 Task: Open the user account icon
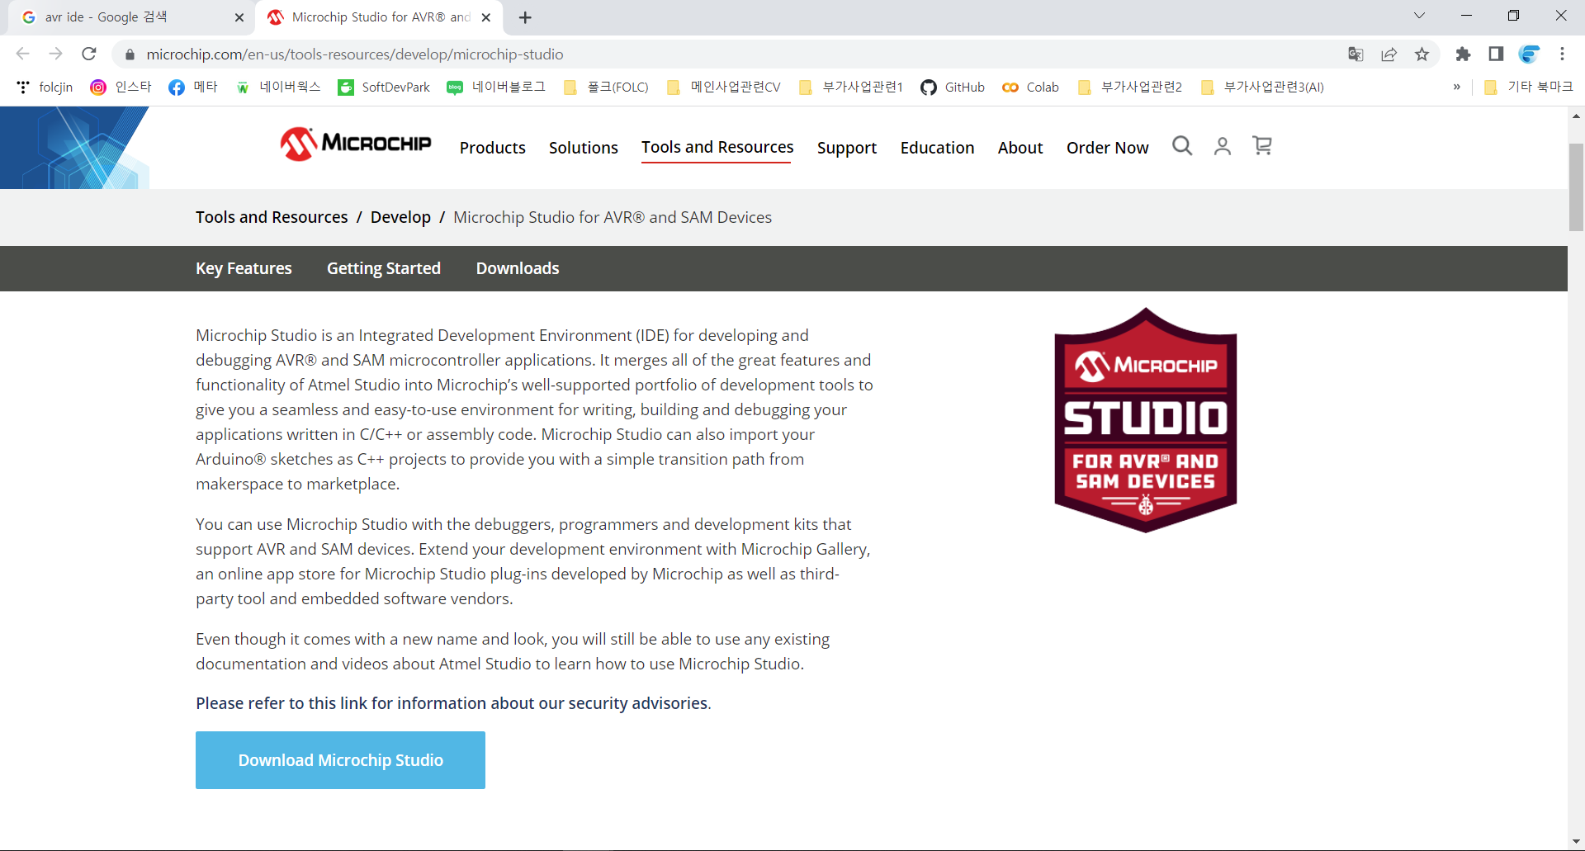pos(1223,146)
